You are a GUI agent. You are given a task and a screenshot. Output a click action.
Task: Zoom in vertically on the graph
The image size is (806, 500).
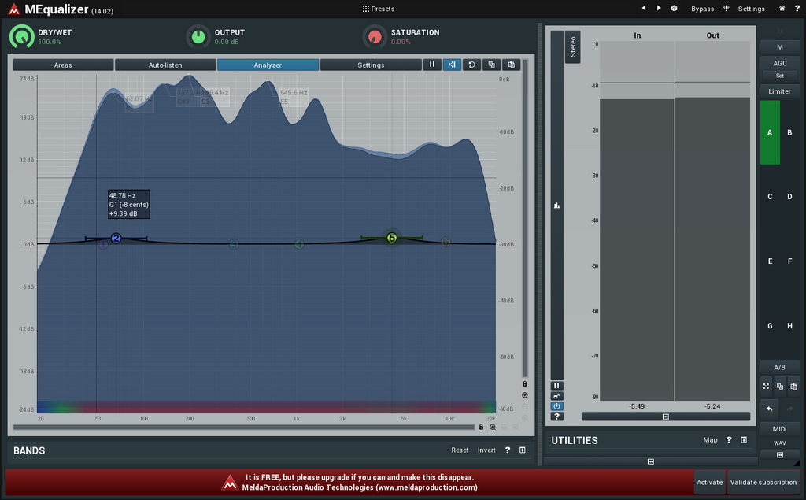point(525,395)
